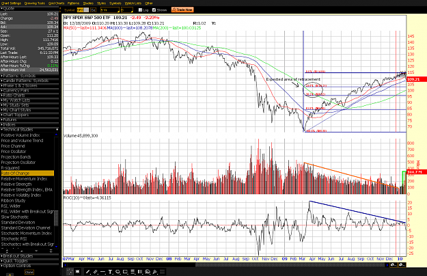Select Relative Momentum Index study
Viewport: 427px width, 276px height.
27,179
